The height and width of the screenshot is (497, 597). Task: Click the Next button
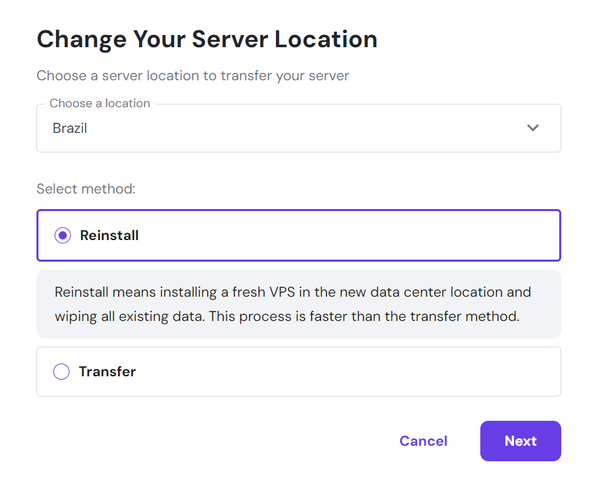[520, 440]
